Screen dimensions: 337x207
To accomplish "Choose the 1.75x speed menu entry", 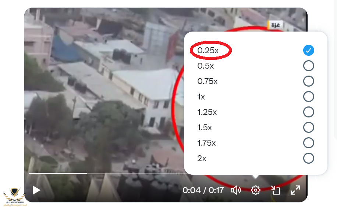I will coord(256,143).
